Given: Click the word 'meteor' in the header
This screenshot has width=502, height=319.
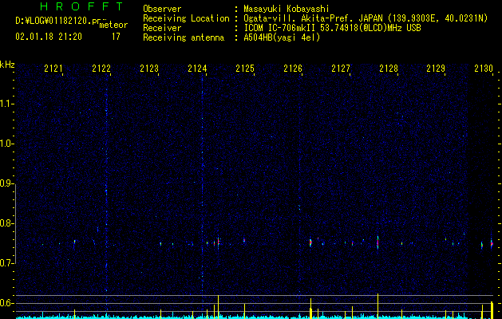Looking at the screenshot, I should click(113, 25).
